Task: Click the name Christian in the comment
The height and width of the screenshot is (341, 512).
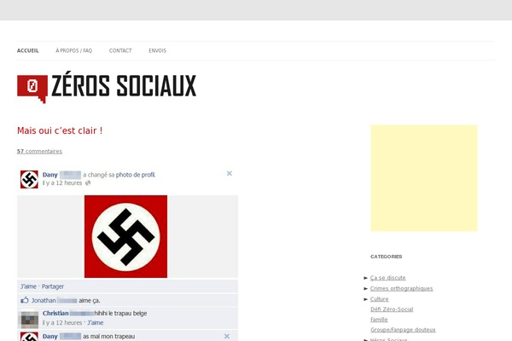Action: 55,313
